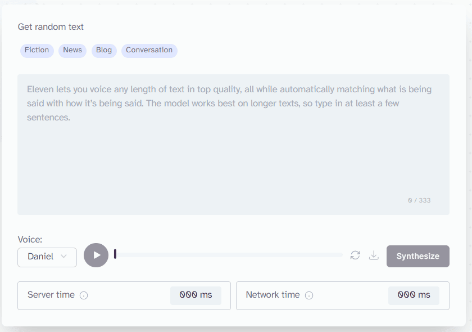Open the Daniel voice dropdown
The height and width of the screenshot is (332, 472).
point(47,257)
